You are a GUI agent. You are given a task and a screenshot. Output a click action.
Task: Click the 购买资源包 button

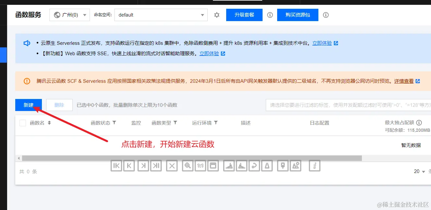pos(298,15)
